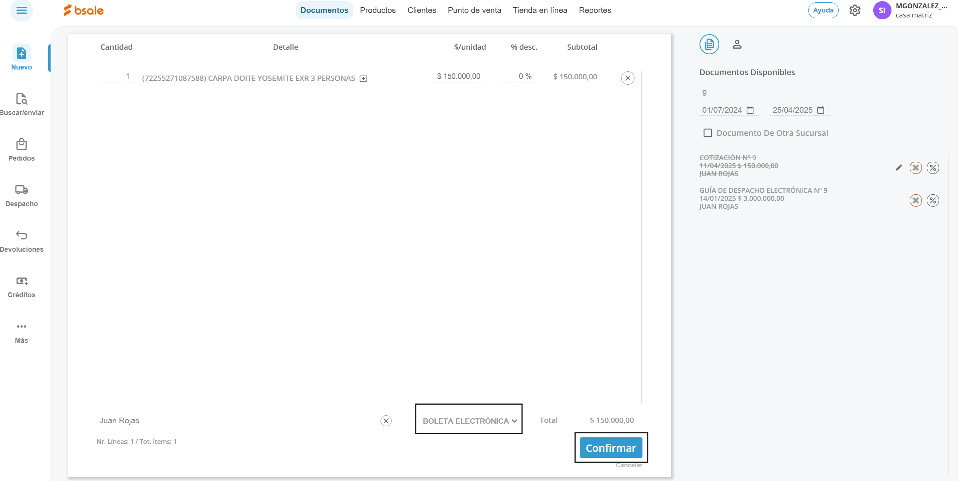Screen dimensions: 958x481
Task: Open Buscar/enviar in sidebar
Action: click(21, 99)
